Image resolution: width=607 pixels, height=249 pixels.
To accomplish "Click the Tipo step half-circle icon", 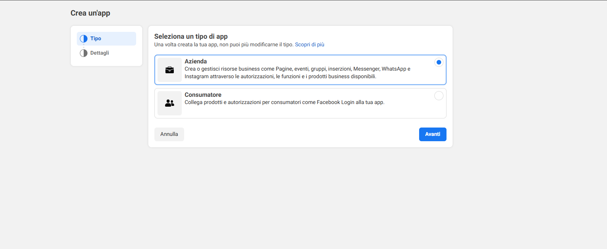I will [x=84, y=39].
